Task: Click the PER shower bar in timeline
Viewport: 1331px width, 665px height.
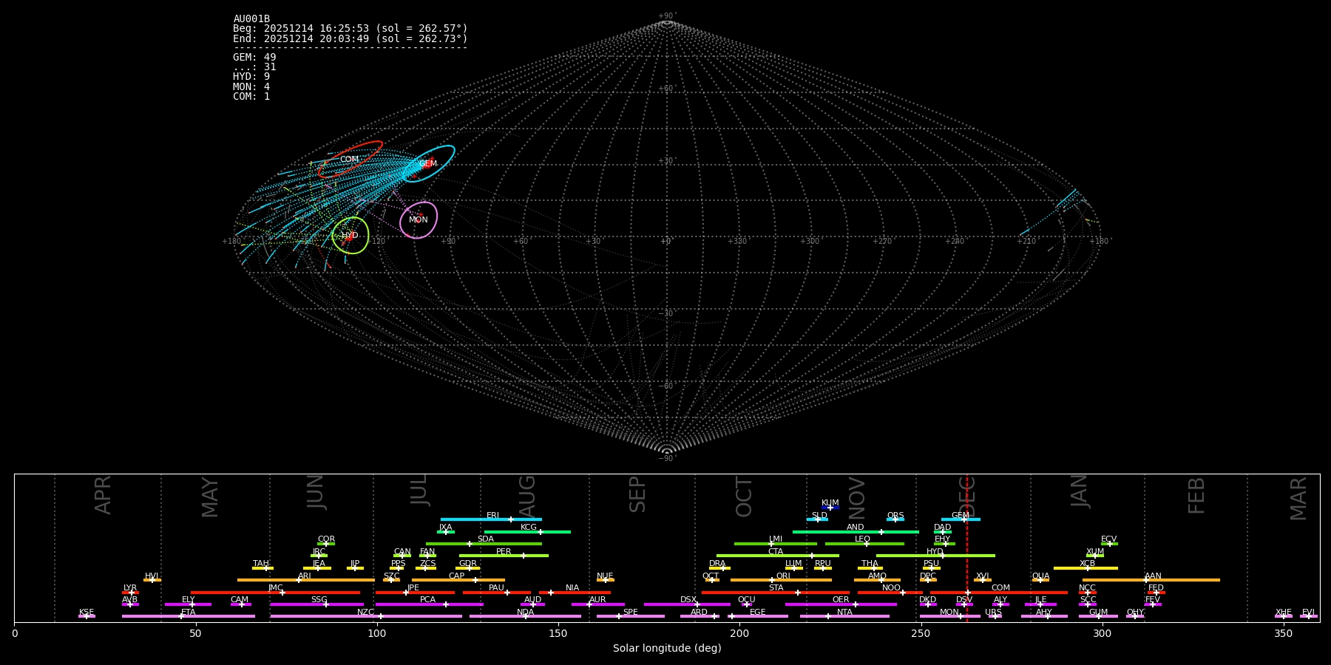Action: point(504,556)
